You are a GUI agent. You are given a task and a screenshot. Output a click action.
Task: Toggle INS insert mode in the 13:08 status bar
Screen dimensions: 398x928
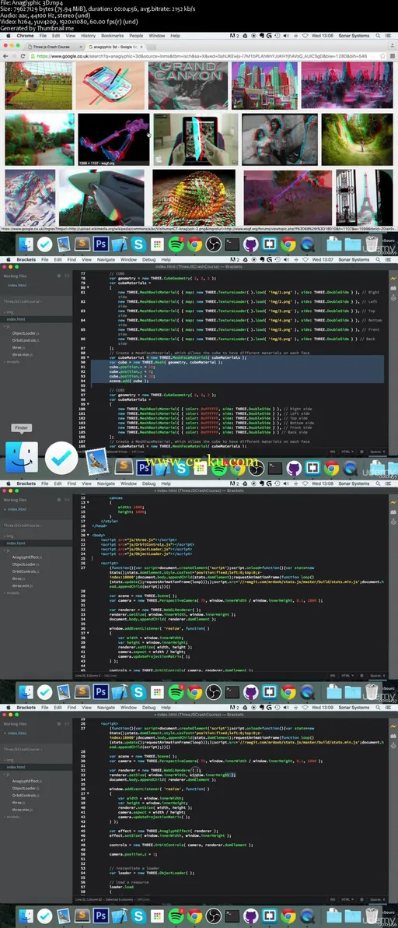(333, 675)
